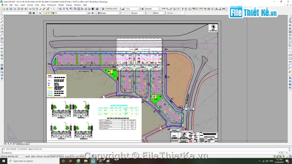This screenshot has height=164, width=292.
Task: Open the Express menu
Action: click(69, 5)
